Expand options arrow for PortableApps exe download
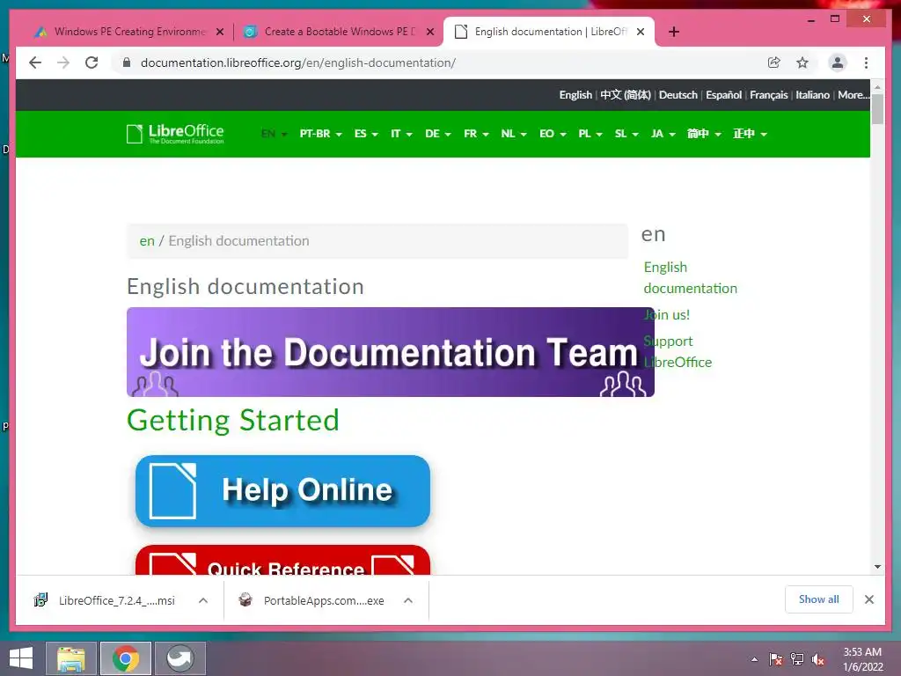Screen dimensions: 901x676 (408, 600)
